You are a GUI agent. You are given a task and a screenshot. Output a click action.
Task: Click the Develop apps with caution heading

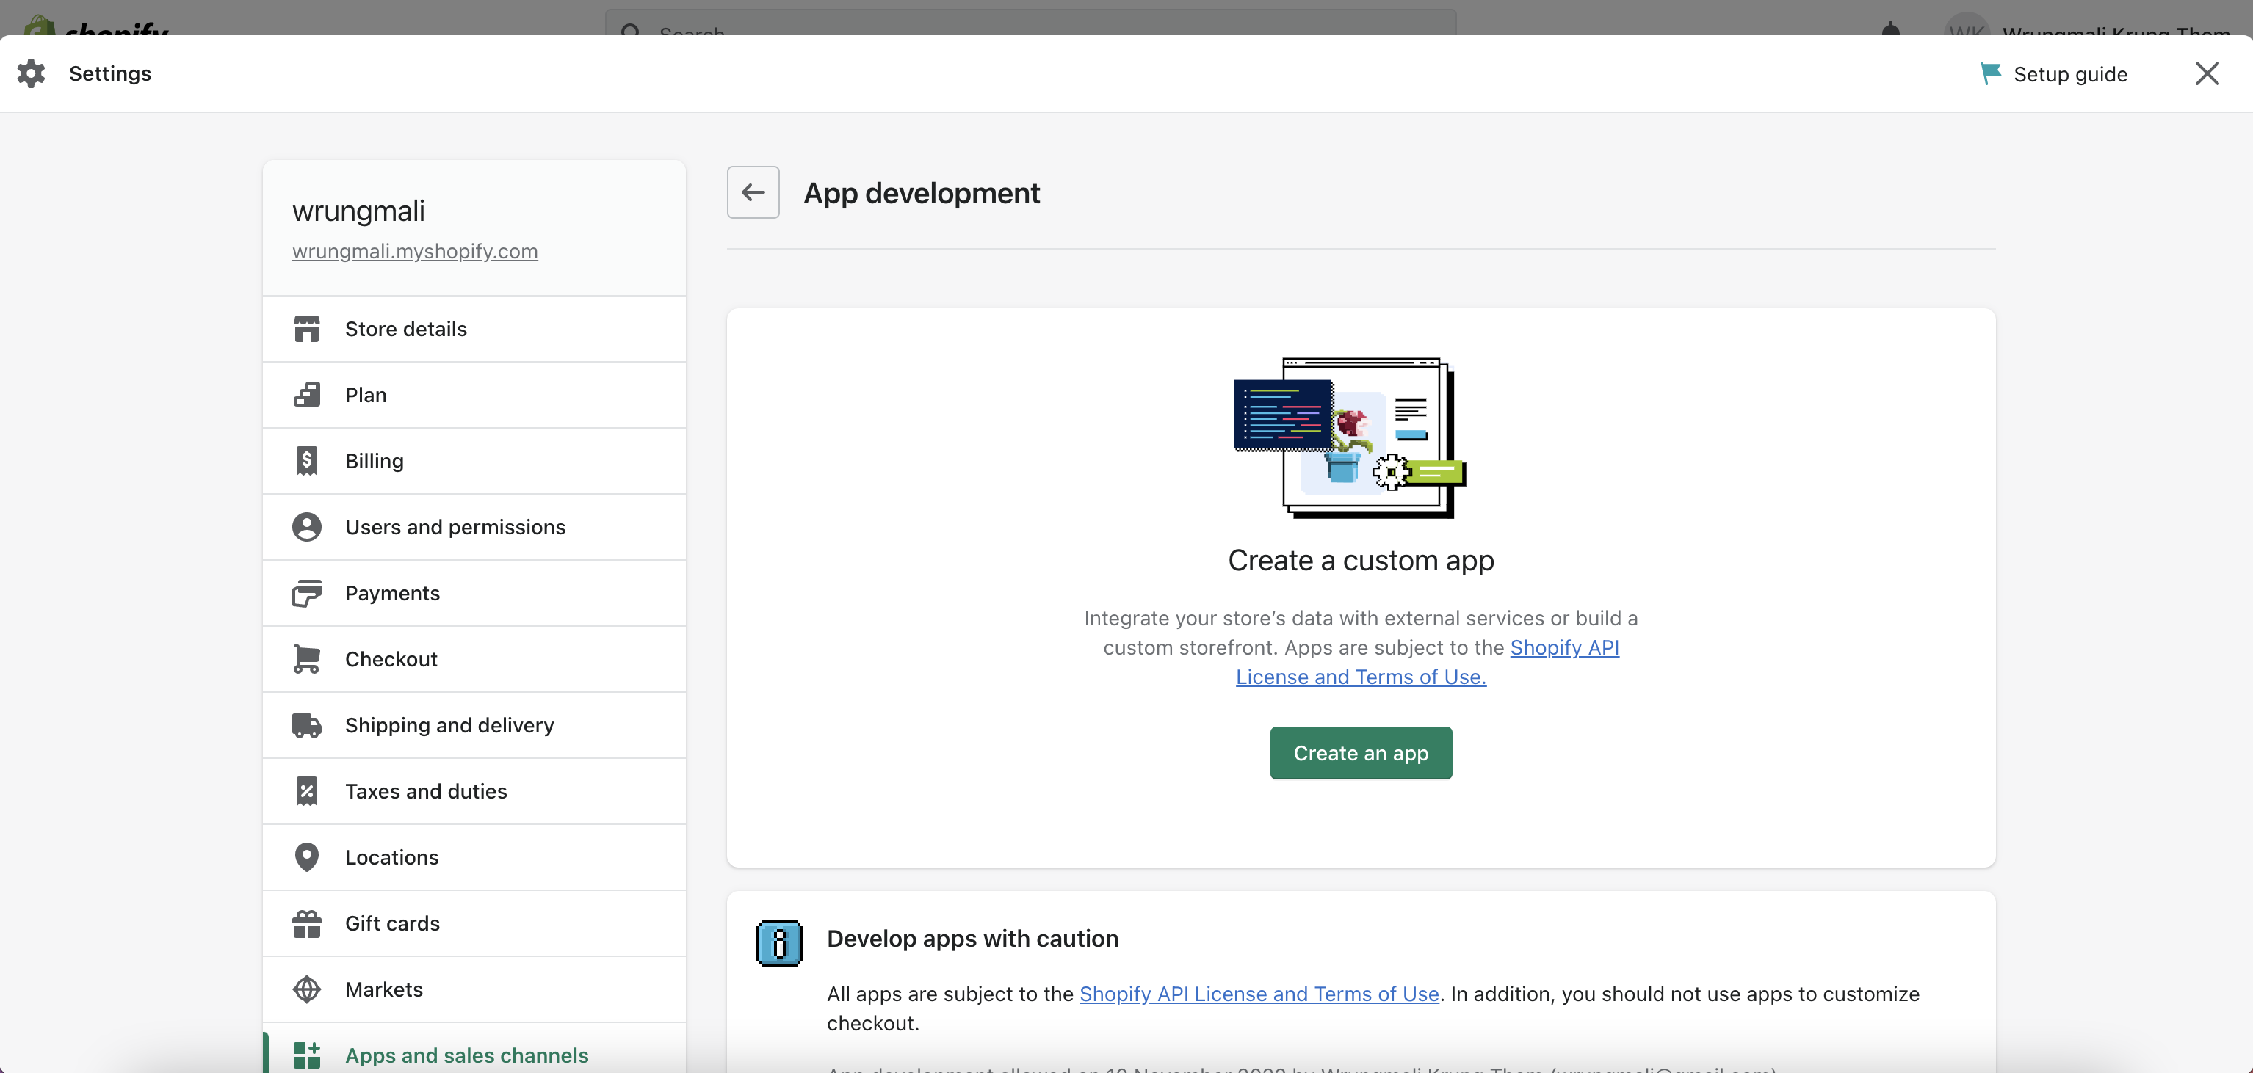coord(972,939)
